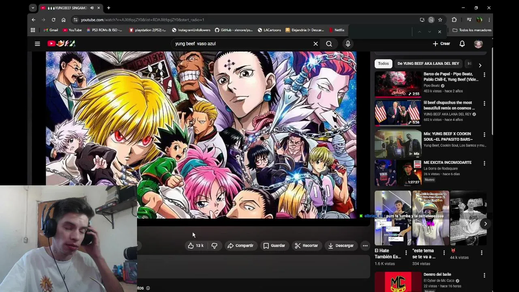Reload the page
The height and width of the screenshot is (292, 519).
[x=54, y=19]
